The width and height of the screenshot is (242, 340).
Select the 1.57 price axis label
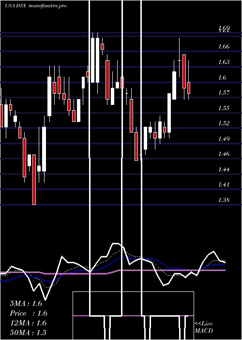click(224, 93)
